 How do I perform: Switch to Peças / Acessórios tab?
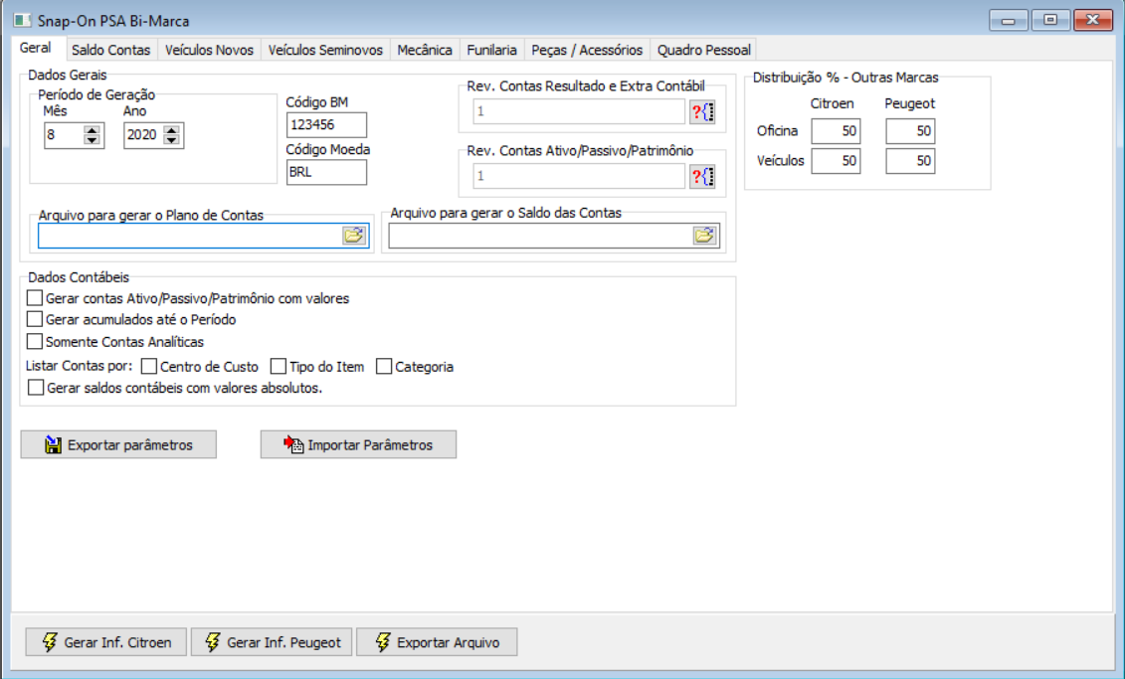coord(587,50)
